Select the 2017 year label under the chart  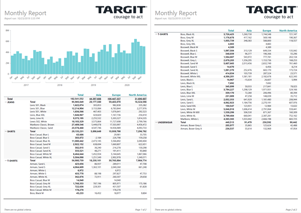coord(26,85)
